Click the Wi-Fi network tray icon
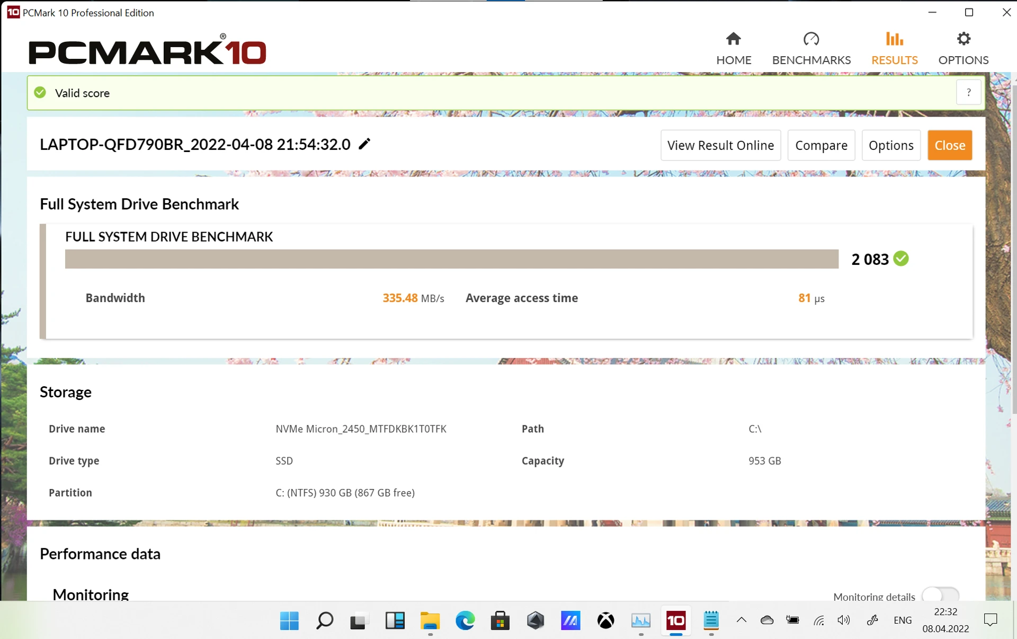Viewport: 1017px width, 639px height. click(819, 620)
